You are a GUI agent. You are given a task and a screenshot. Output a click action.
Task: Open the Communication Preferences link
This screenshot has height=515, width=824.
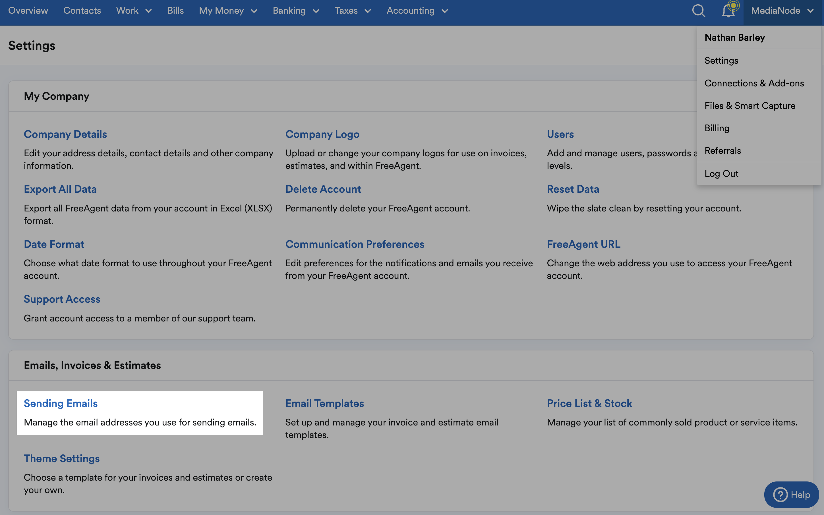click(x=355, y=244)
